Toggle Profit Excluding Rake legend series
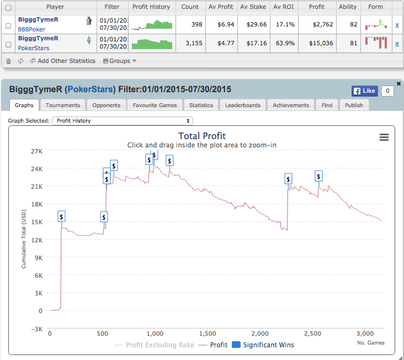 (x=154, y=345)
